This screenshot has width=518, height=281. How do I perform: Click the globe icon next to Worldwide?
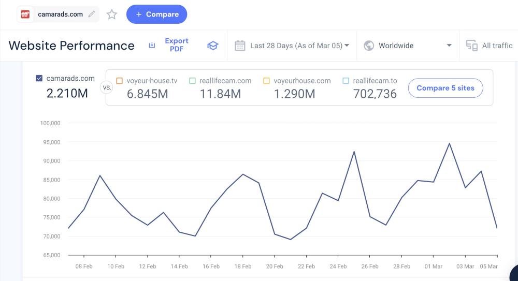click(x=369, y=46)
